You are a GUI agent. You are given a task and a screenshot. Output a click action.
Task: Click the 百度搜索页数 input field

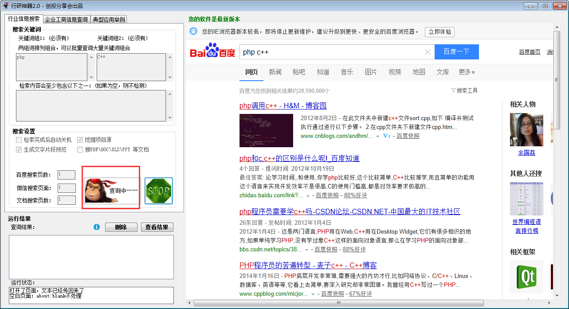click(x=67, y=175)
